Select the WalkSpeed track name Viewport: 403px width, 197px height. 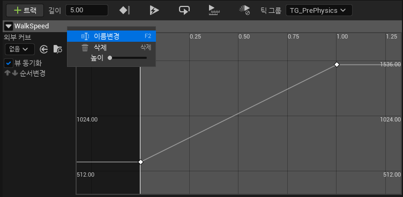[x=32, y=26]
